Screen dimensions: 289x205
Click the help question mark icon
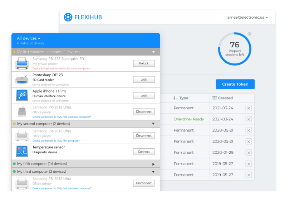tap(249, 34)
